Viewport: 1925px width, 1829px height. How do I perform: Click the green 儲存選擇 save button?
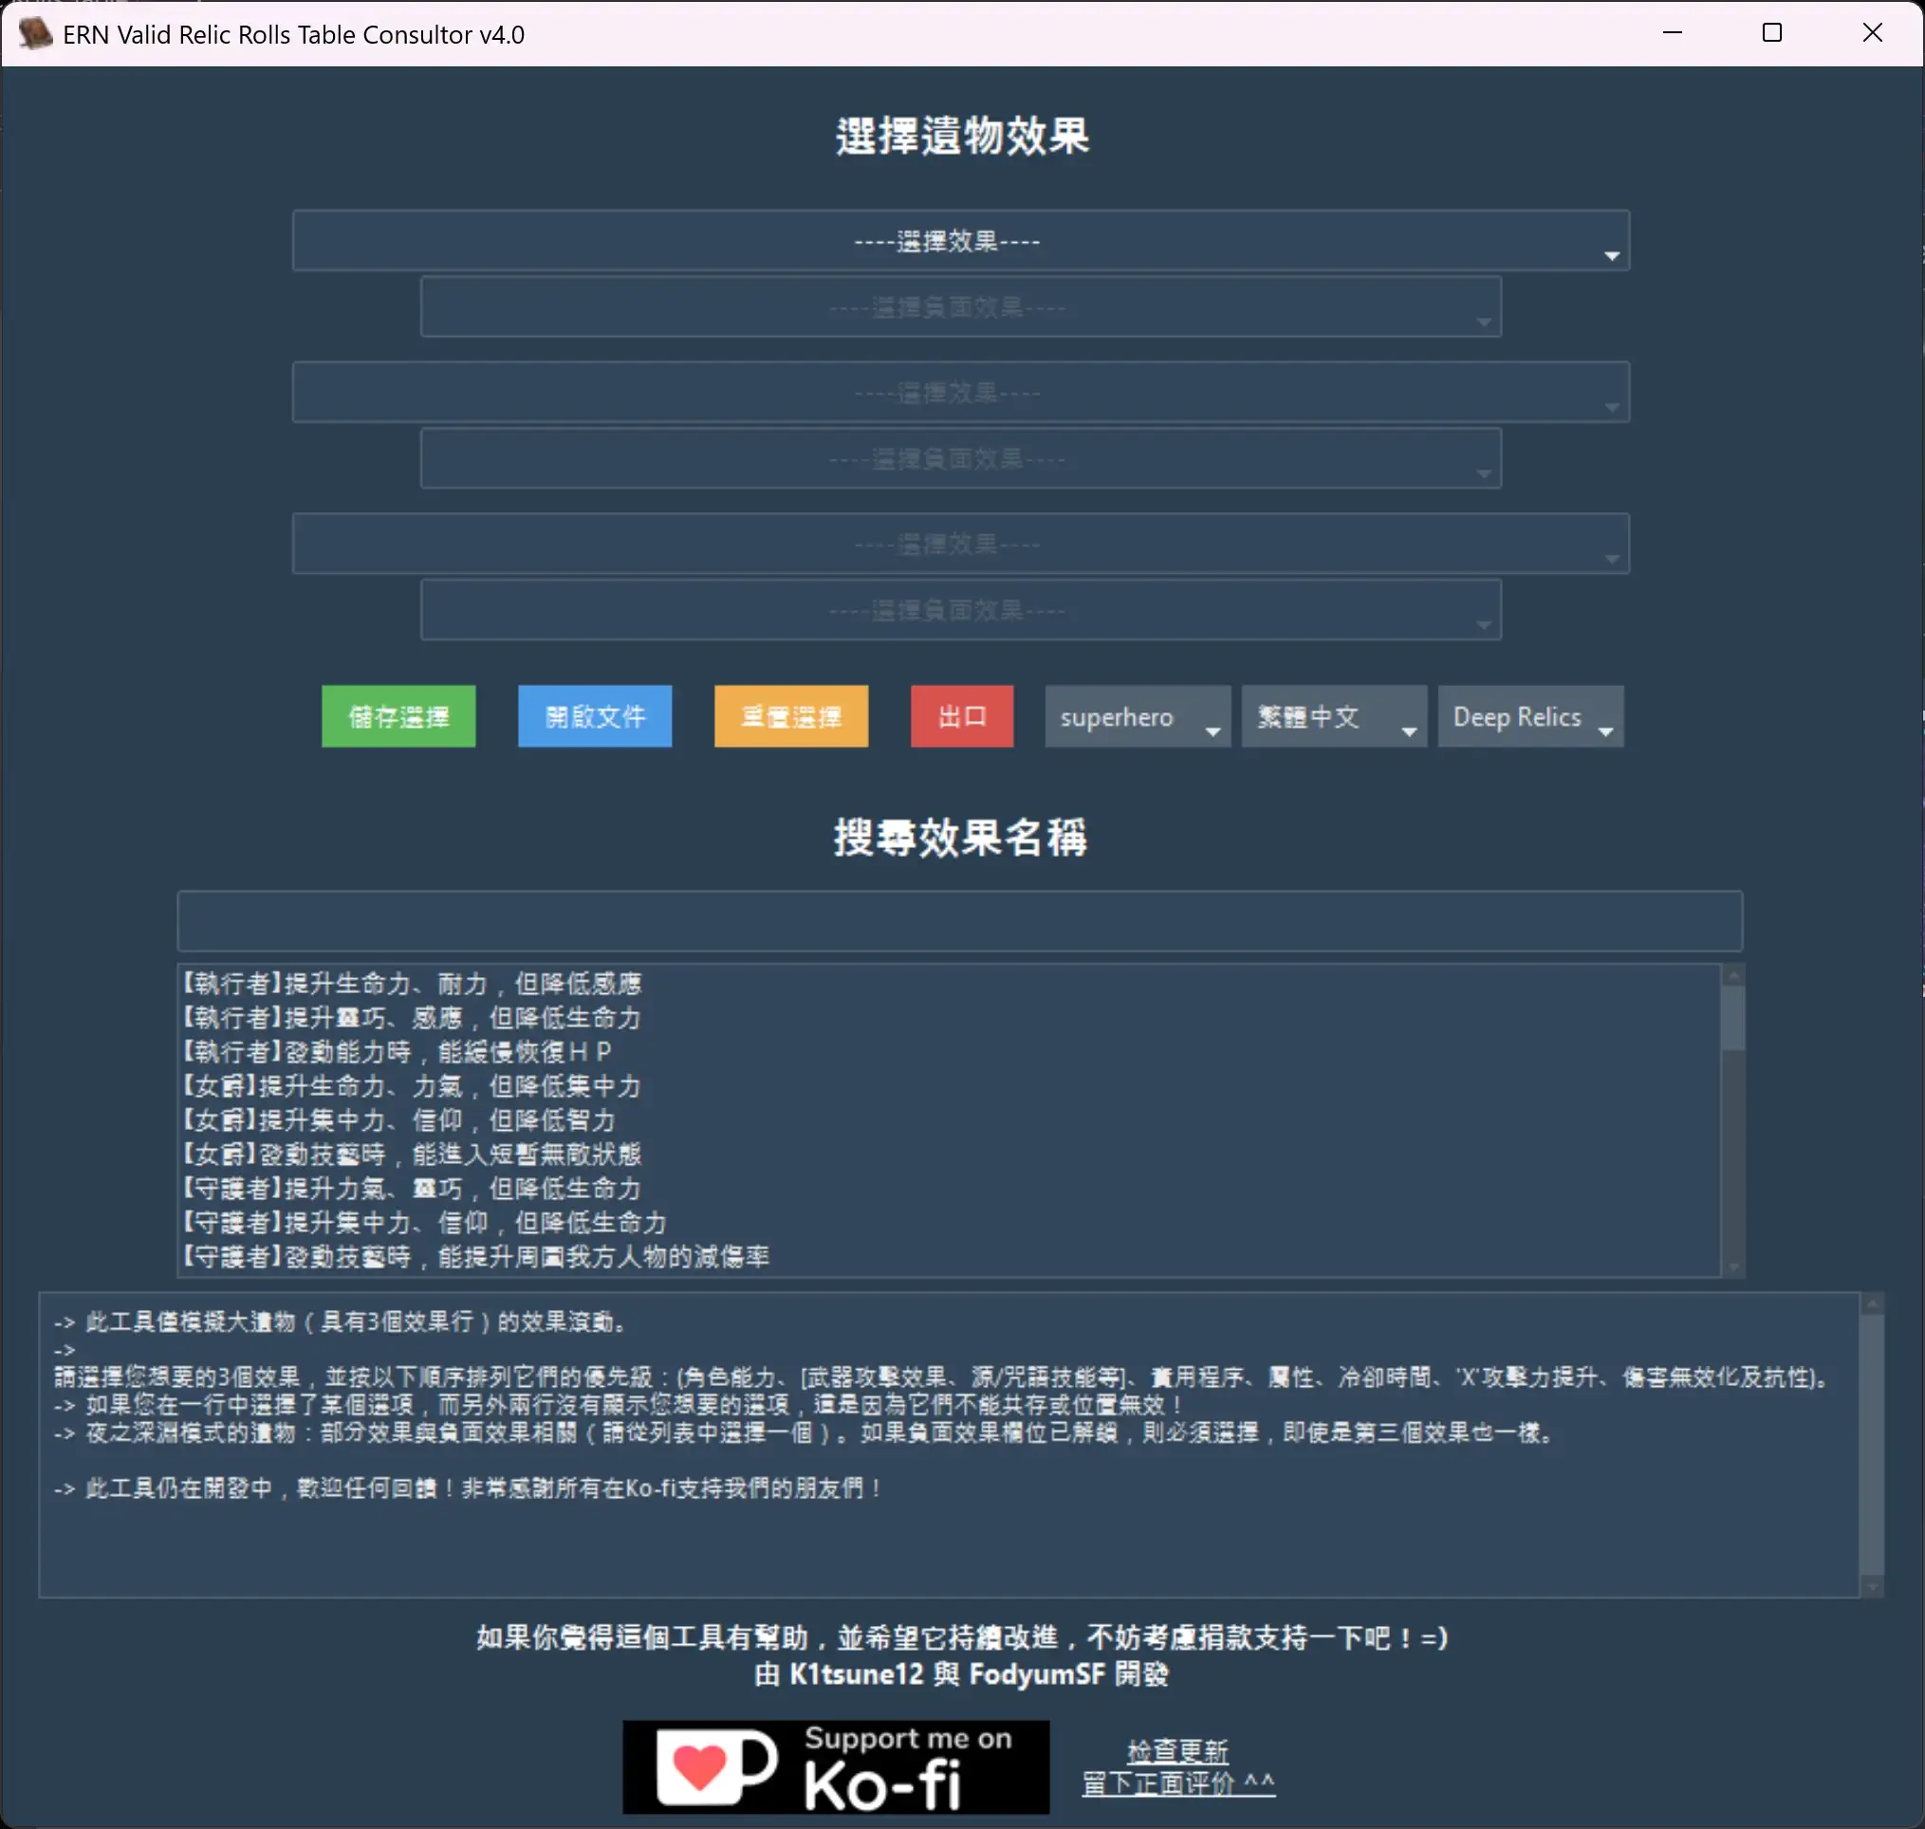398,716
